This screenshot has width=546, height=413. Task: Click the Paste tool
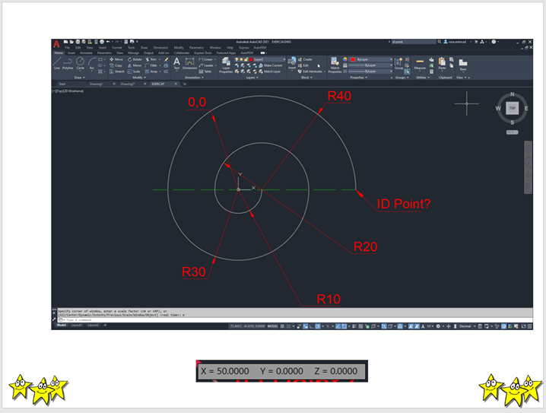[442, 63]
